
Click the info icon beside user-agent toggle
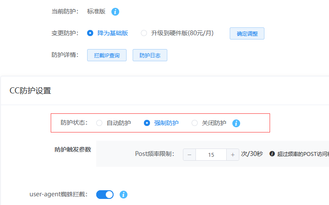[124, 195]
